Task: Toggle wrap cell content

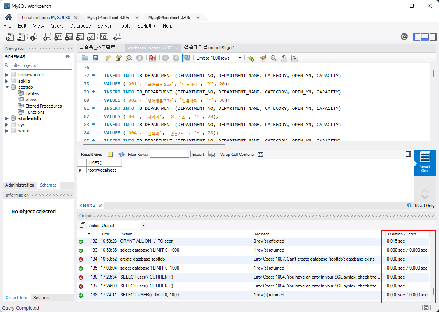Action: (260, 154)
